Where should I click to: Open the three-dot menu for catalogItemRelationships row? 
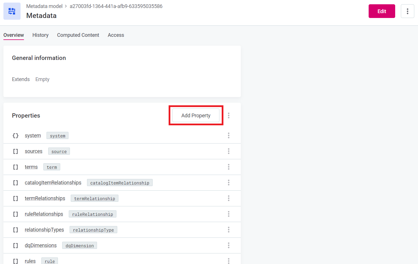(x=229, y=183)
